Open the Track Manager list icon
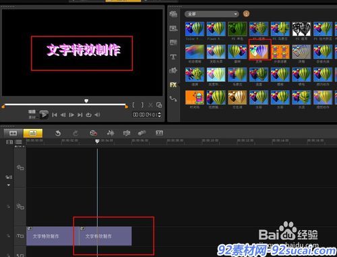 tap(18, 142)
